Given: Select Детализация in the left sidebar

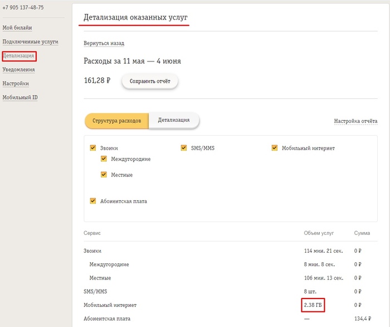Looking at the screenshot, I should [19, 56].
